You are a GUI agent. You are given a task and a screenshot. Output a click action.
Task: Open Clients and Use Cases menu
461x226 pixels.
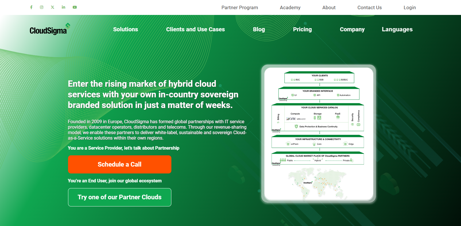195,29
